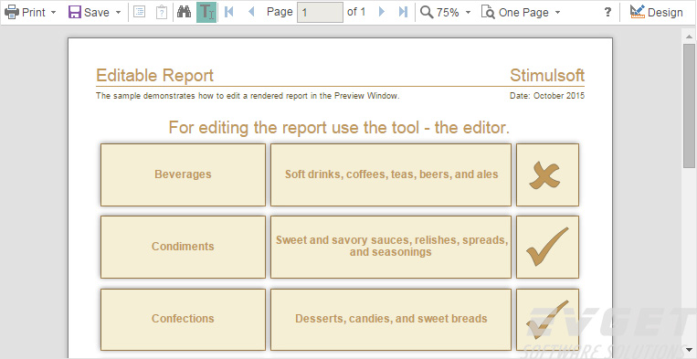Click the 'of 1' page count label
This screenshot has width=697, height=359.
(356, 12)
